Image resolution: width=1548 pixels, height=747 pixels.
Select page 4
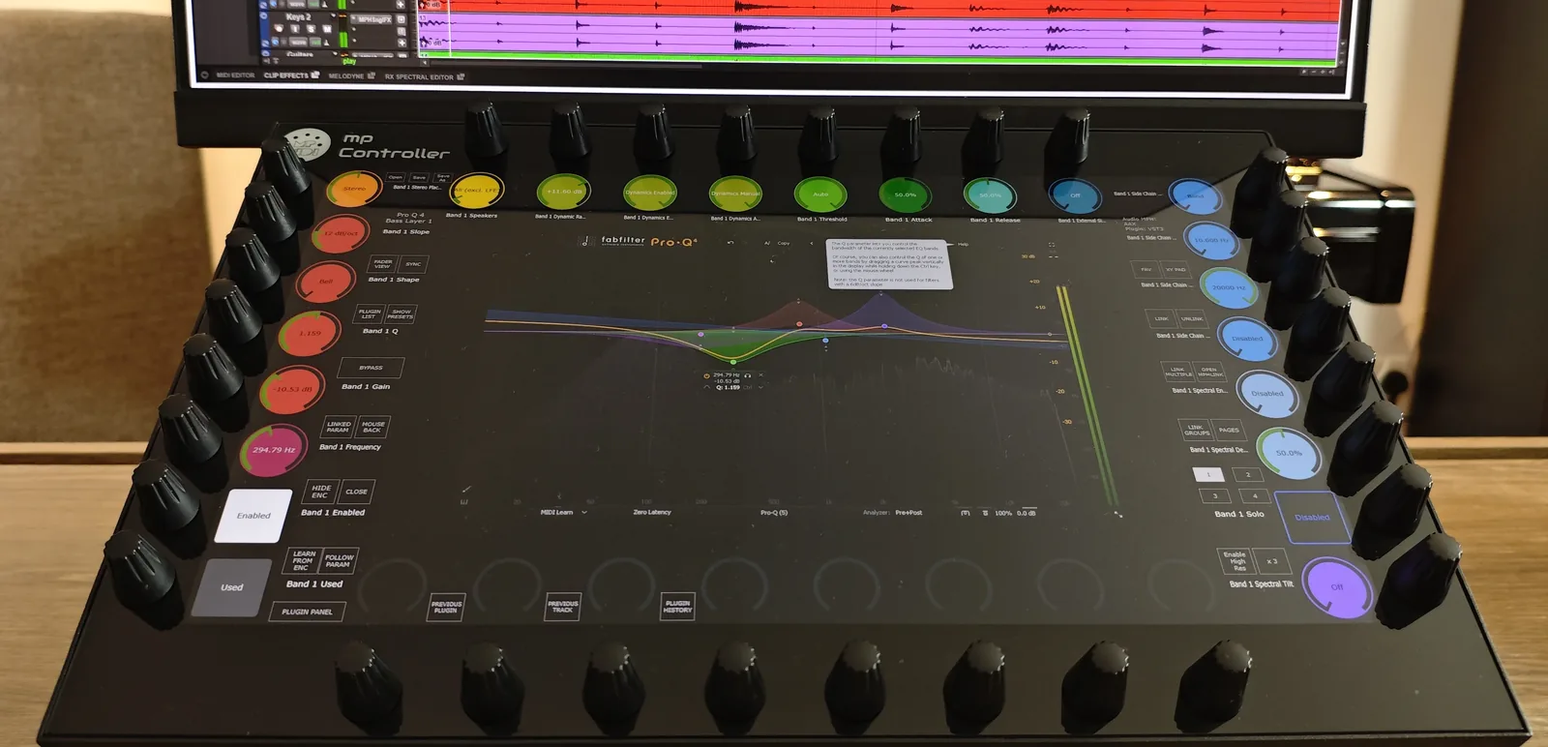click(1255, 495)
